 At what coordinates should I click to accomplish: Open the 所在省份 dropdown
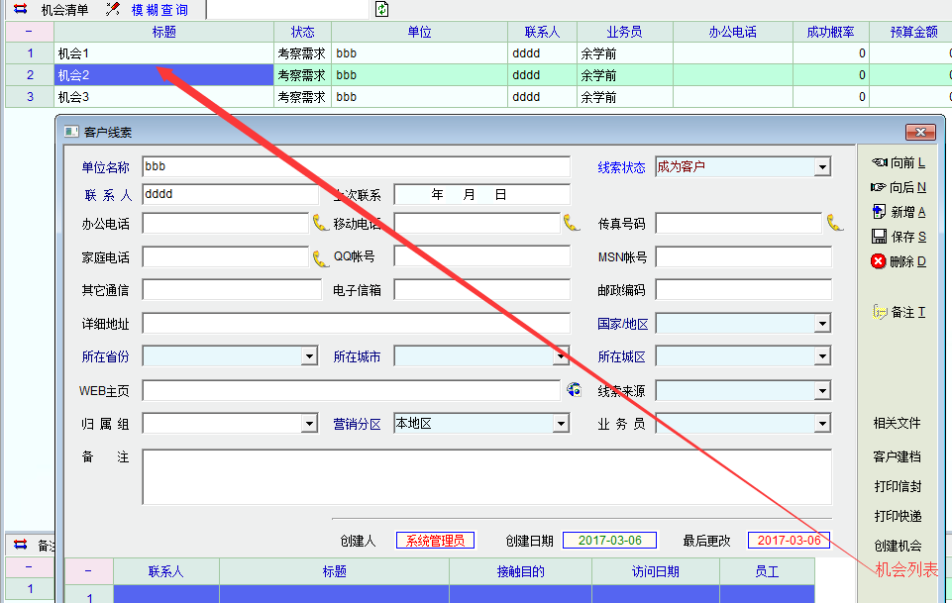click(x=309, y=356)
